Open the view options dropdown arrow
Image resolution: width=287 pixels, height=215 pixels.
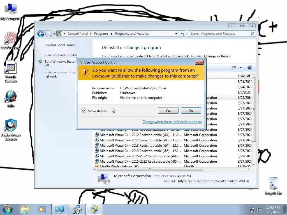(241, 68)
